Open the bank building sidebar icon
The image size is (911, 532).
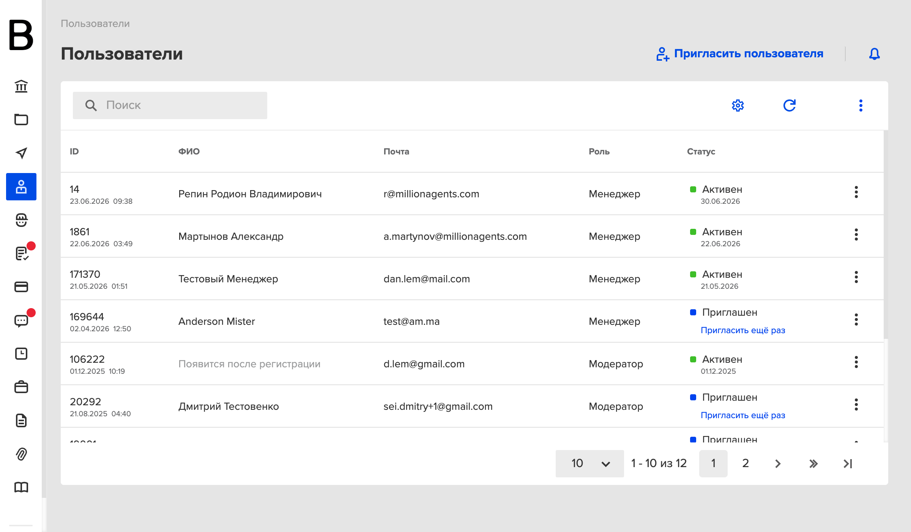(x=21, y=86)
